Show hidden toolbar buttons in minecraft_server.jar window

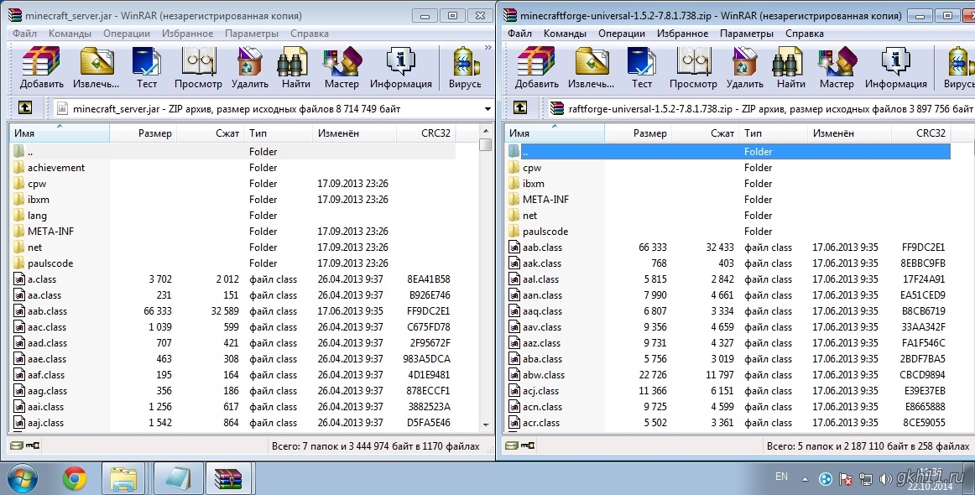click(x=487, y=48)
